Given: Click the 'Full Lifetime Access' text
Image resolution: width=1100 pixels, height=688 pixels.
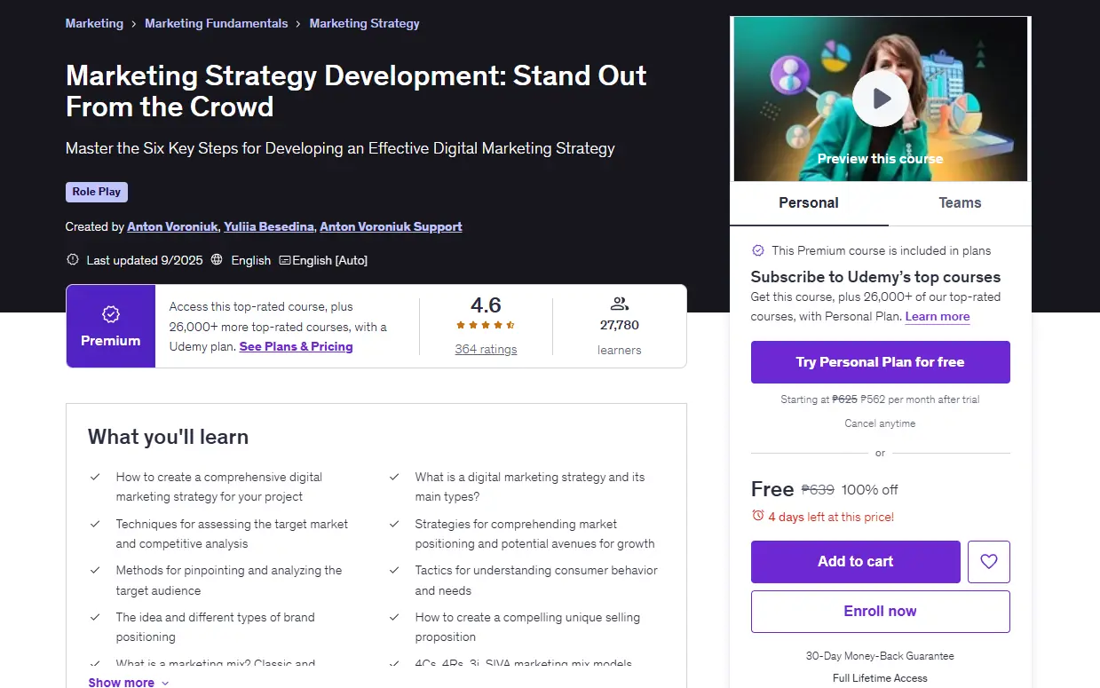Looking at the screenshot, I should 880,678.
